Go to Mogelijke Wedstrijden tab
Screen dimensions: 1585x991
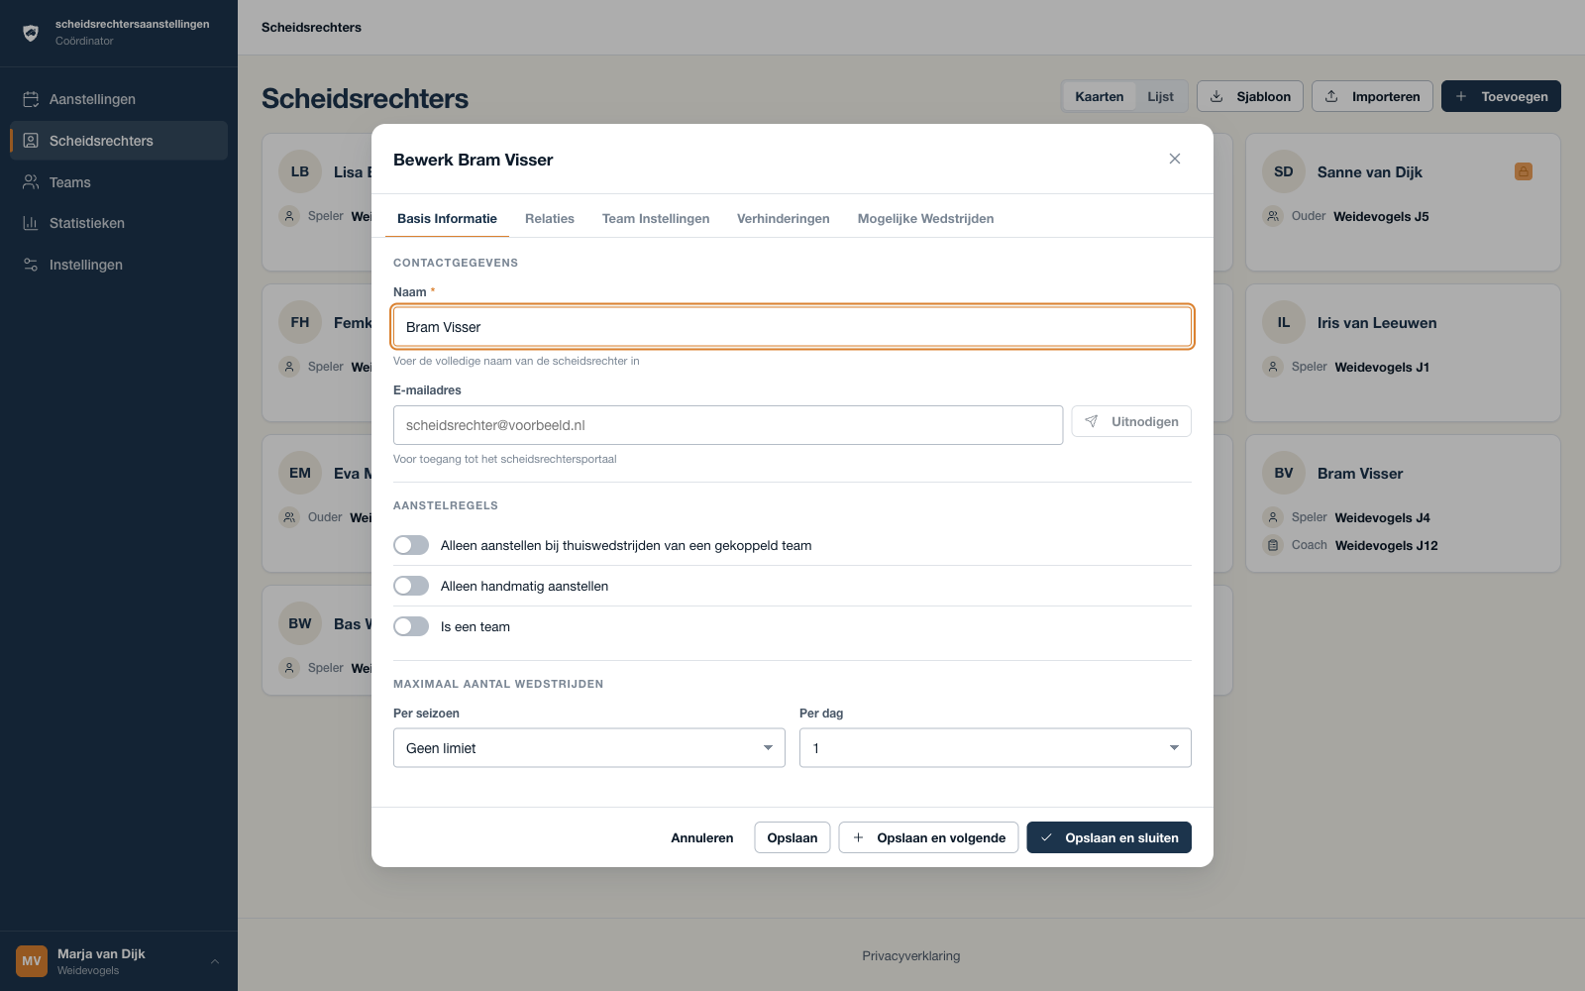click(925, 218)
